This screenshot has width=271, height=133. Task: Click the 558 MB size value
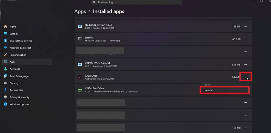coord(236,65)
